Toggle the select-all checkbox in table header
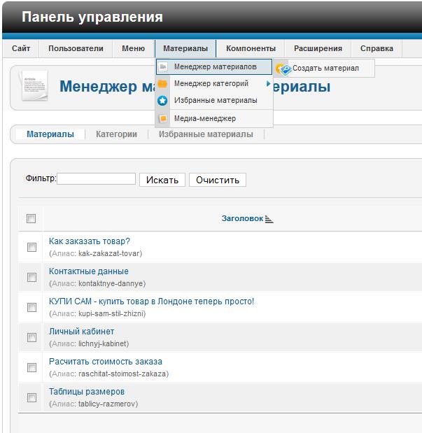 click(x=31, y=218)
